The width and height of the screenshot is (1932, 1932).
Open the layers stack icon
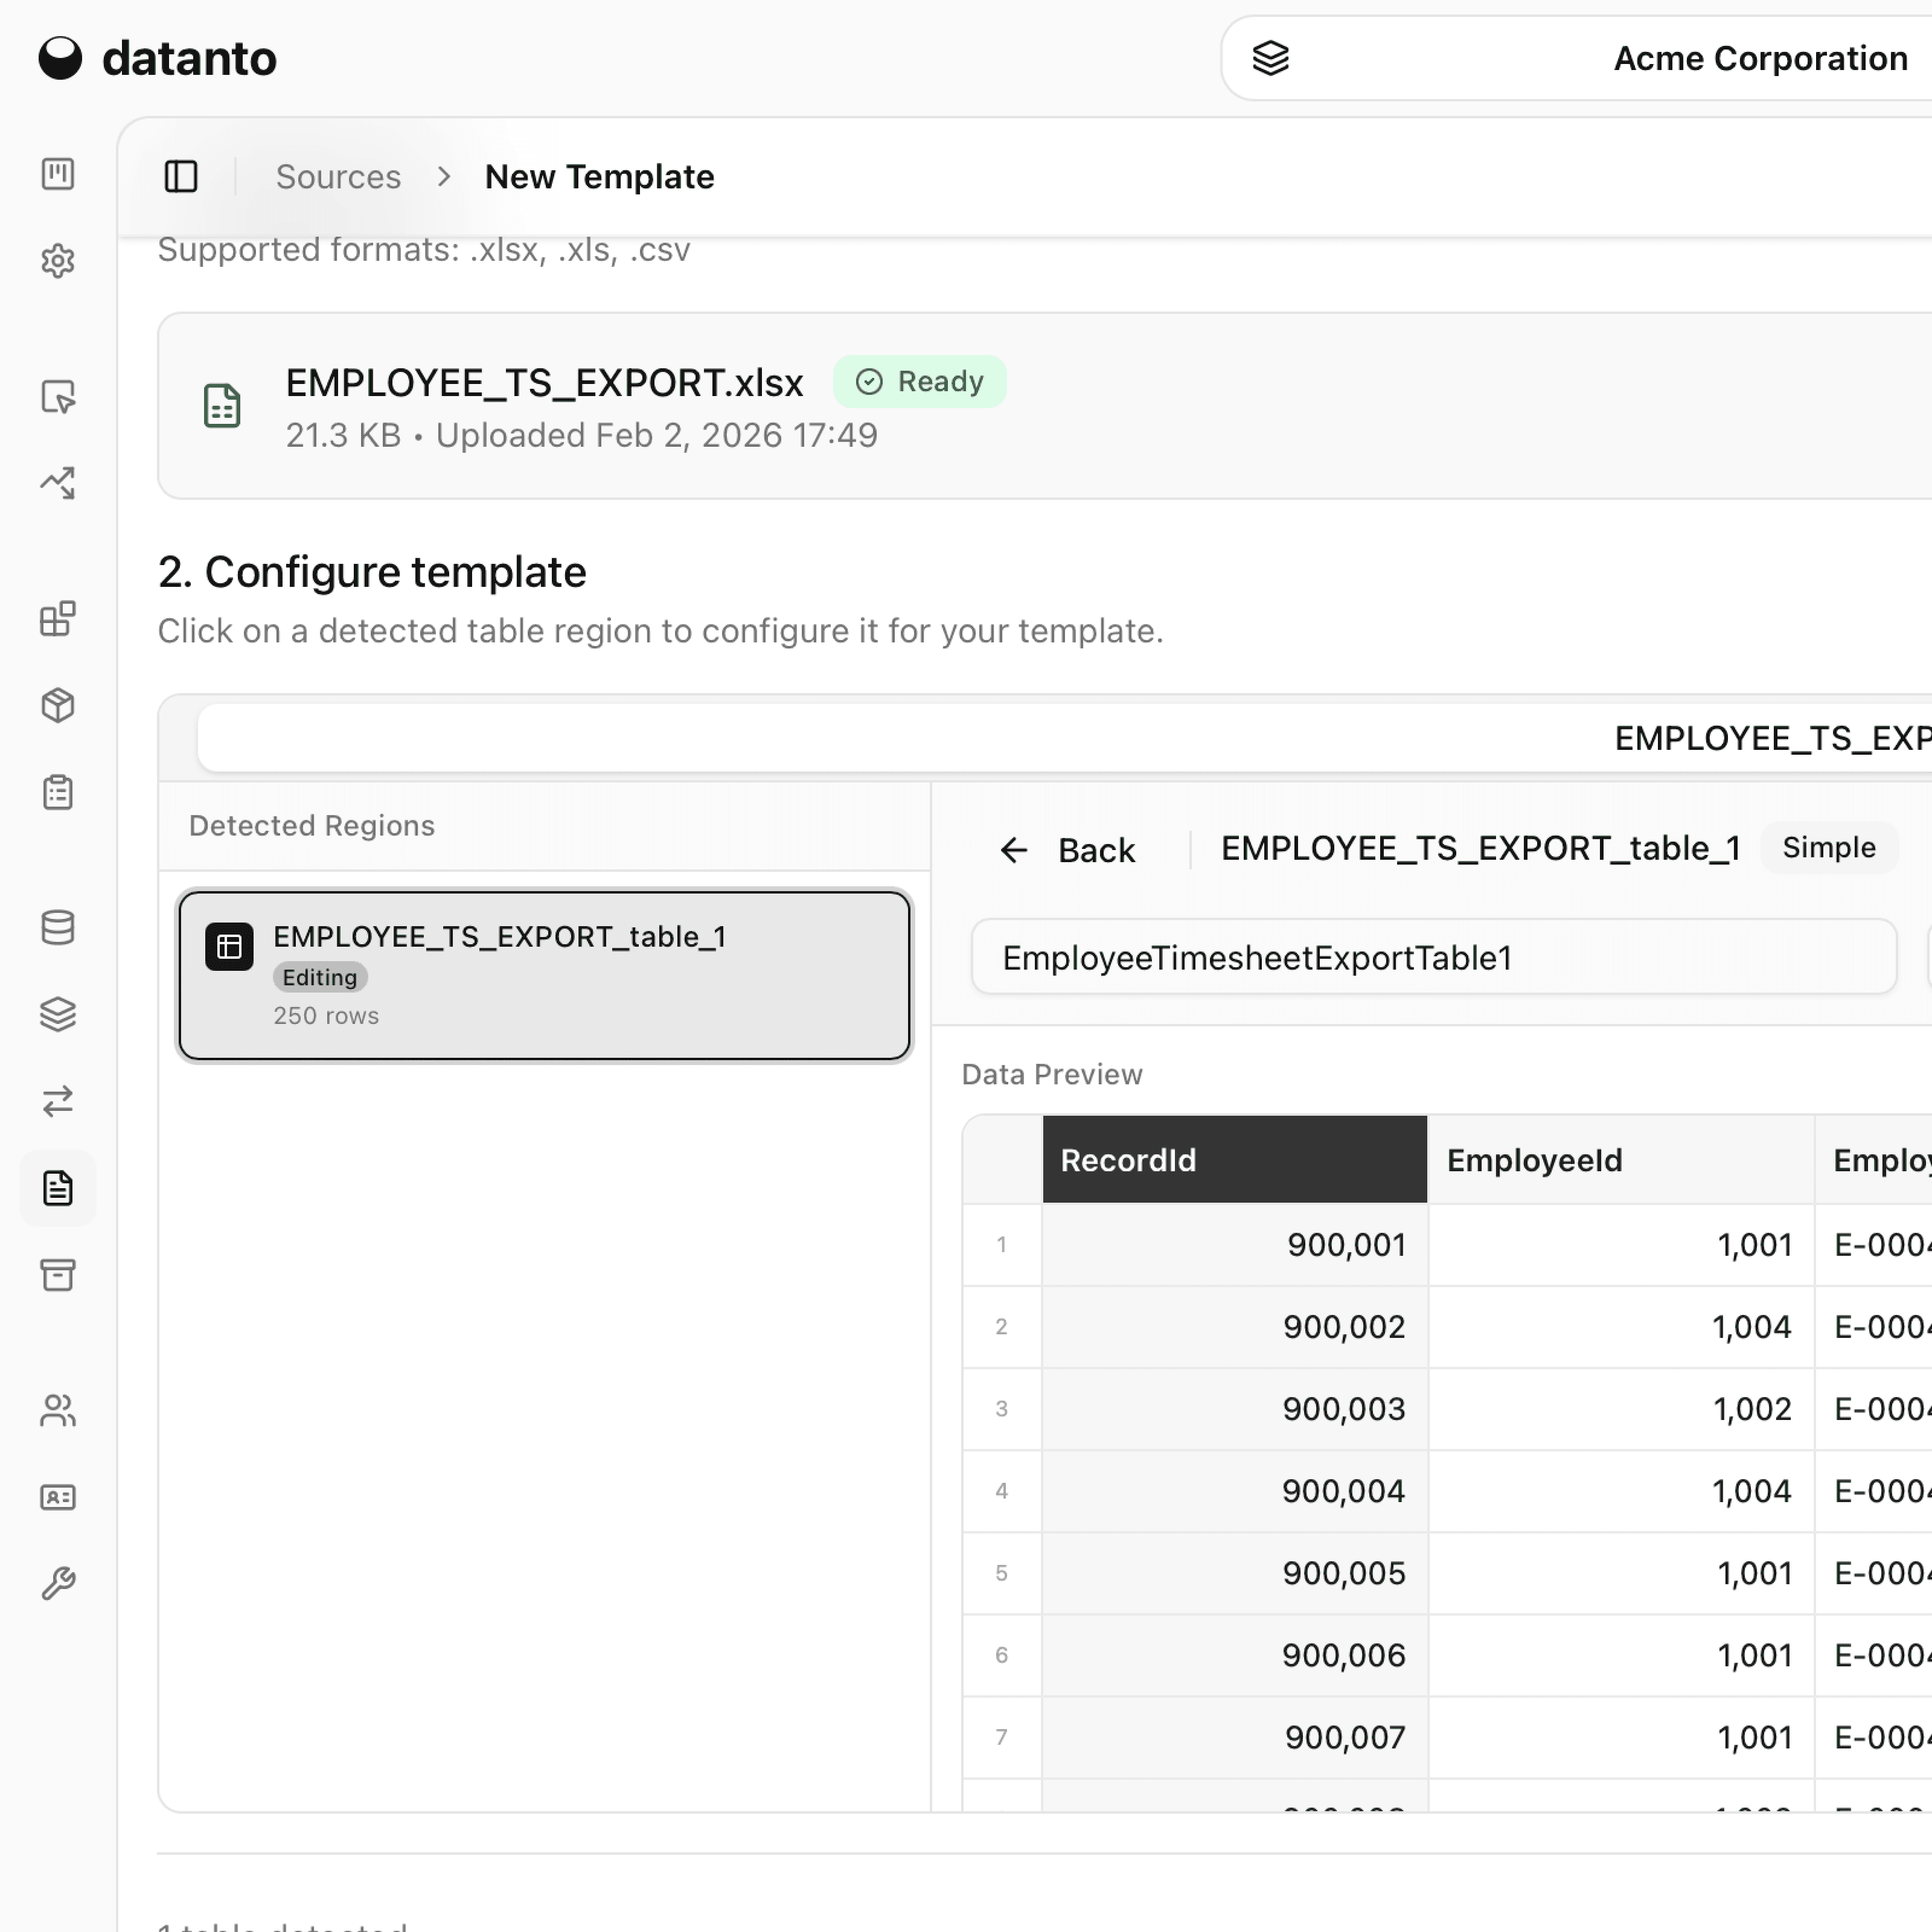(58, 1014)
